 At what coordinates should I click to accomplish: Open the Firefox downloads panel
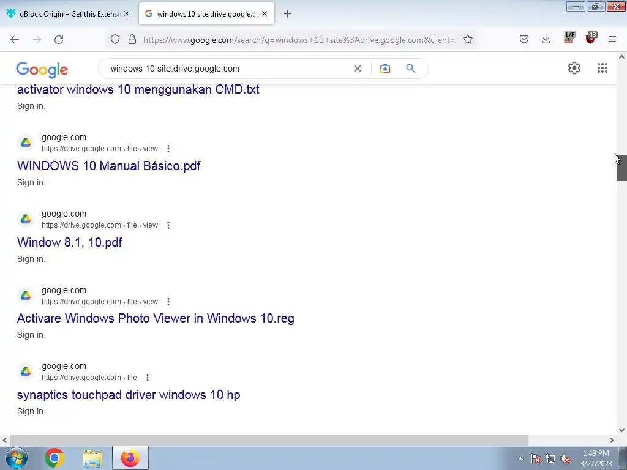click(x=546, y=39)
